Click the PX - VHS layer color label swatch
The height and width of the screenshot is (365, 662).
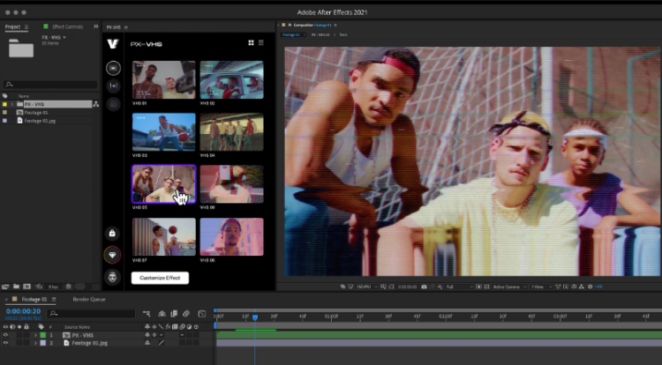point(41,335)
